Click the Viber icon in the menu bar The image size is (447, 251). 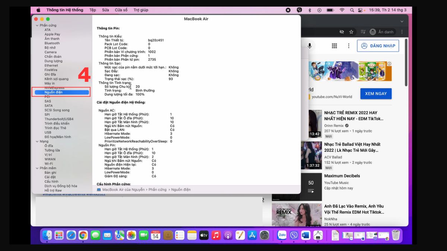coord(299,10)
